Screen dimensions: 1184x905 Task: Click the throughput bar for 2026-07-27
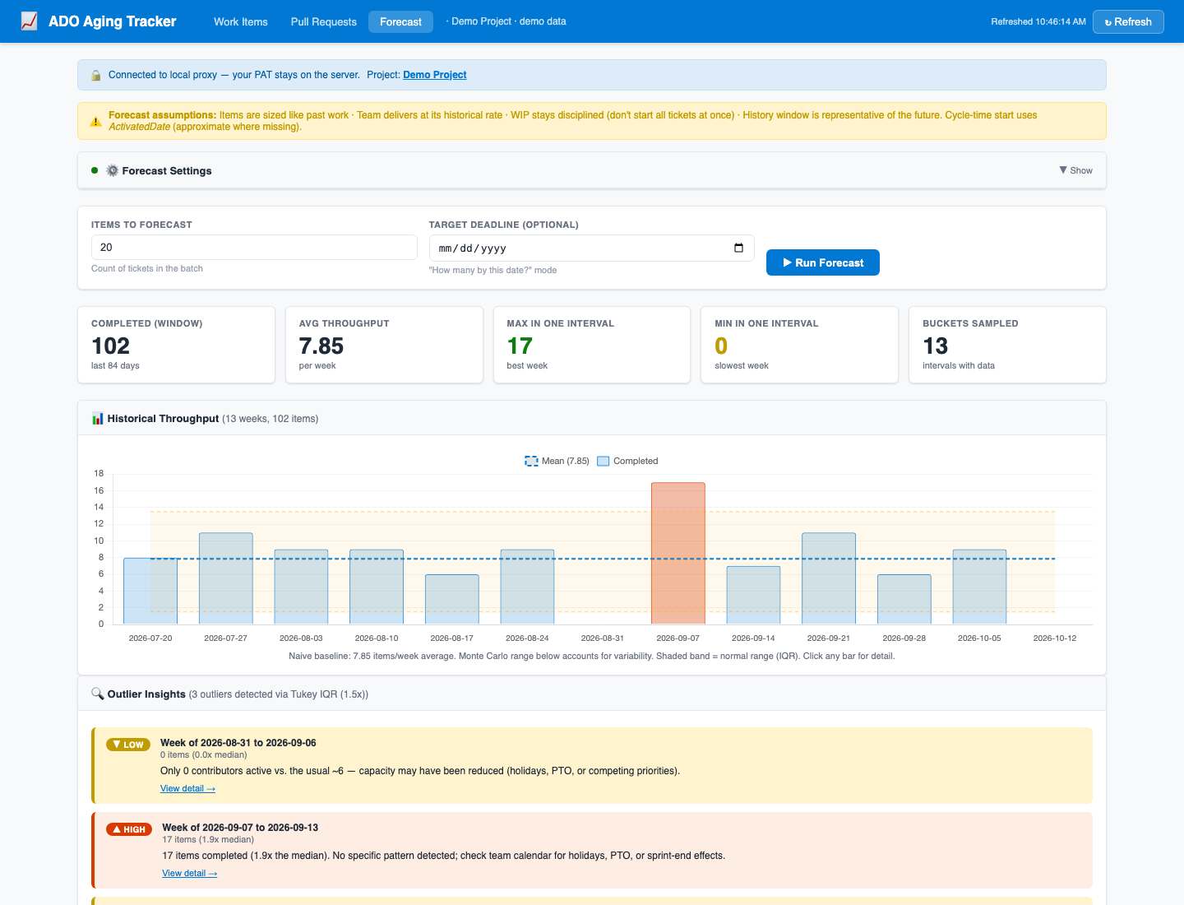226,578
